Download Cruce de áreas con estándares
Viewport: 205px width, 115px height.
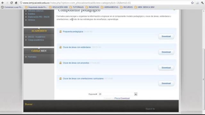pyautogui.click(x=166, y=52)
